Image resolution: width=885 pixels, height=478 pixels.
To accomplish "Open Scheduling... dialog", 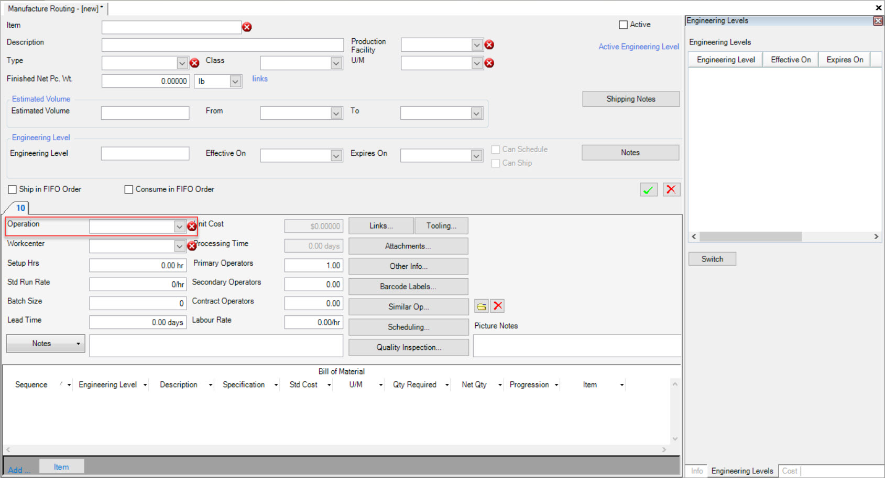I will point(409,327).
